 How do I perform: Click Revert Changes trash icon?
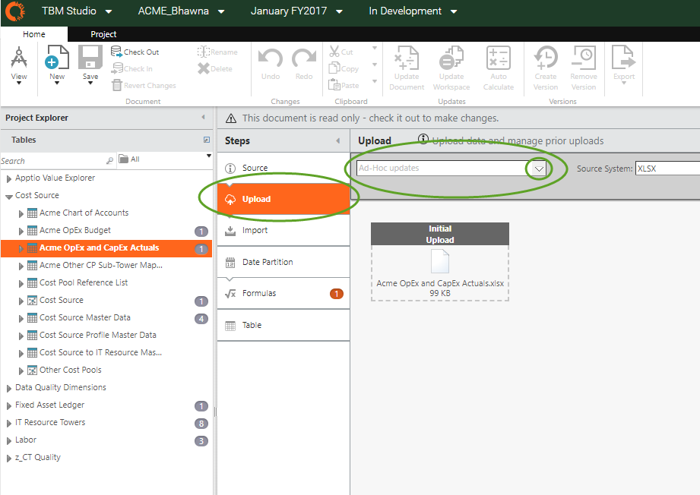pyautogui.click(x=116, y=85)
